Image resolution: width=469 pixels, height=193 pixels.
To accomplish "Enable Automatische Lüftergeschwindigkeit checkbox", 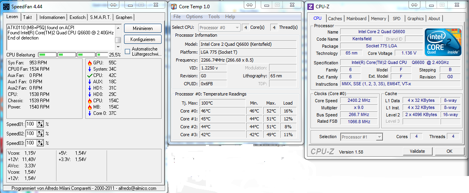I will pyautogui.click(x=127, y=51).
